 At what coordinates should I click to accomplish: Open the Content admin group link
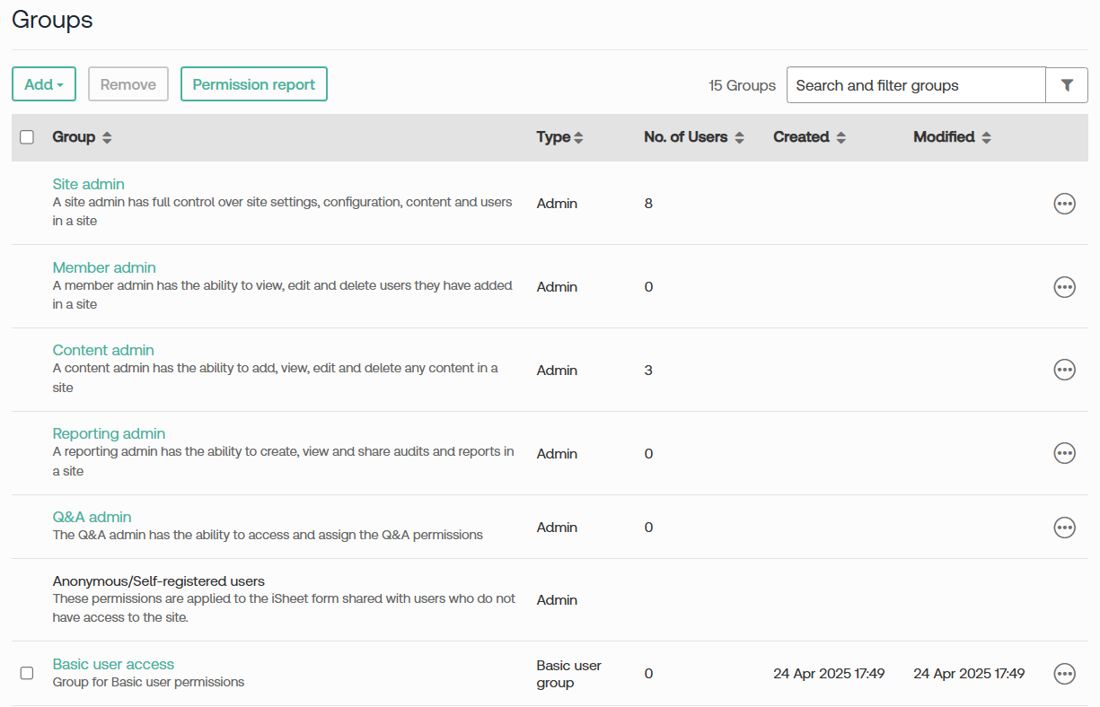[x=103, y=350]
